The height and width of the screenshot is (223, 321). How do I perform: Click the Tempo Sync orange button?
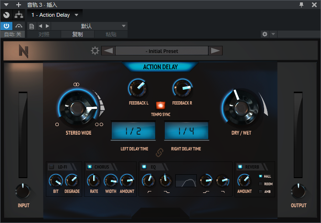(x=160, y=105)
